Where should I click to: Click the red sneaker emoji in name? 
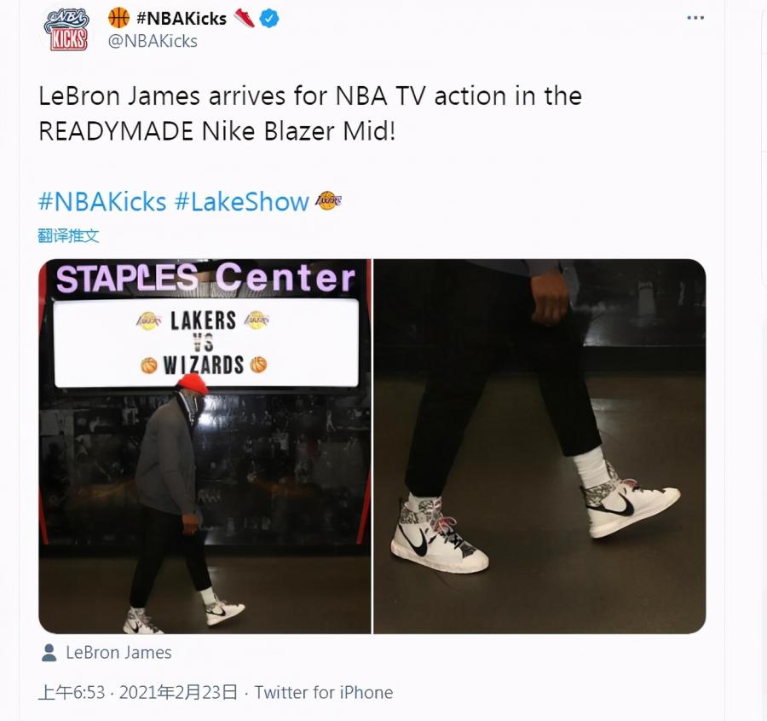tap(244, 18)
